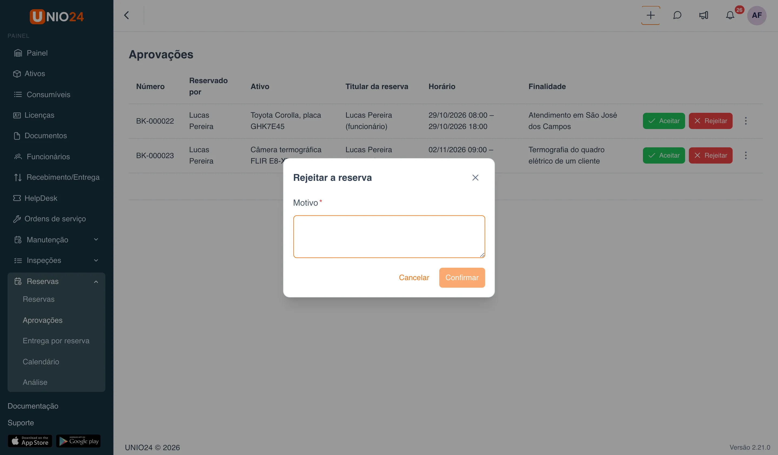The height and width of the screenshot is (455, 778).
Task: Focus the Motivo text area
Action: (x=389, y=237)
